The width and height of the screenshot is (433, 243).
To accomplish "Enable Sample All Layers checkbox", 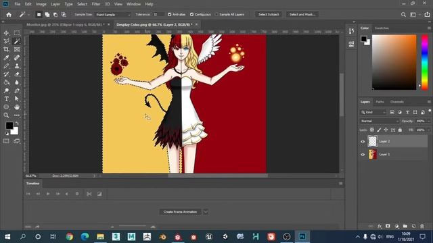I will pos(216,14).
